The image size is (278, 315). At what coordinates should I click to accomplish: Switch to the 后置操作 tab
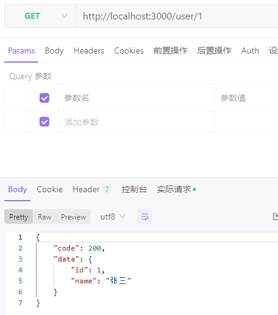214,50
